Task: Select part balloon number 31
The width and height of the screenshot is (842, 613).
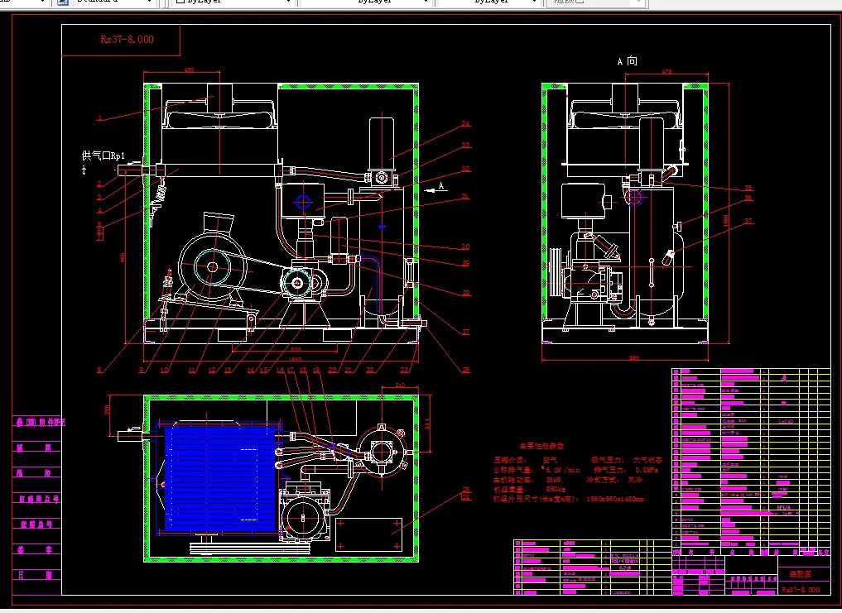Action: pyautogui.click(x=465, y=196)
